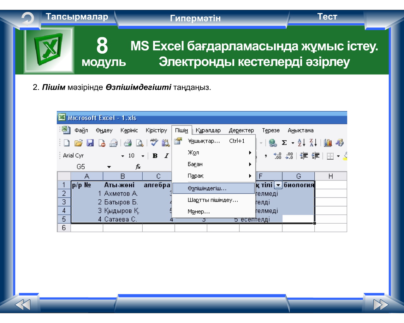Switch to the Тест tab
Viewport: 404px width, 323px height.
(327, 17)
